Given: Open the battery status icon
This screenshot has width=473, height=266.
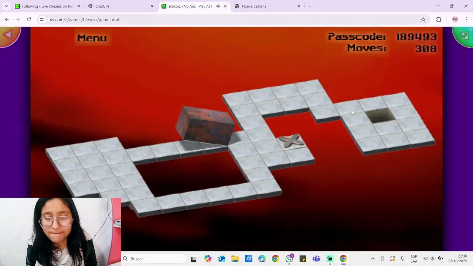Looking at the screenshot, I should point(440,259).
